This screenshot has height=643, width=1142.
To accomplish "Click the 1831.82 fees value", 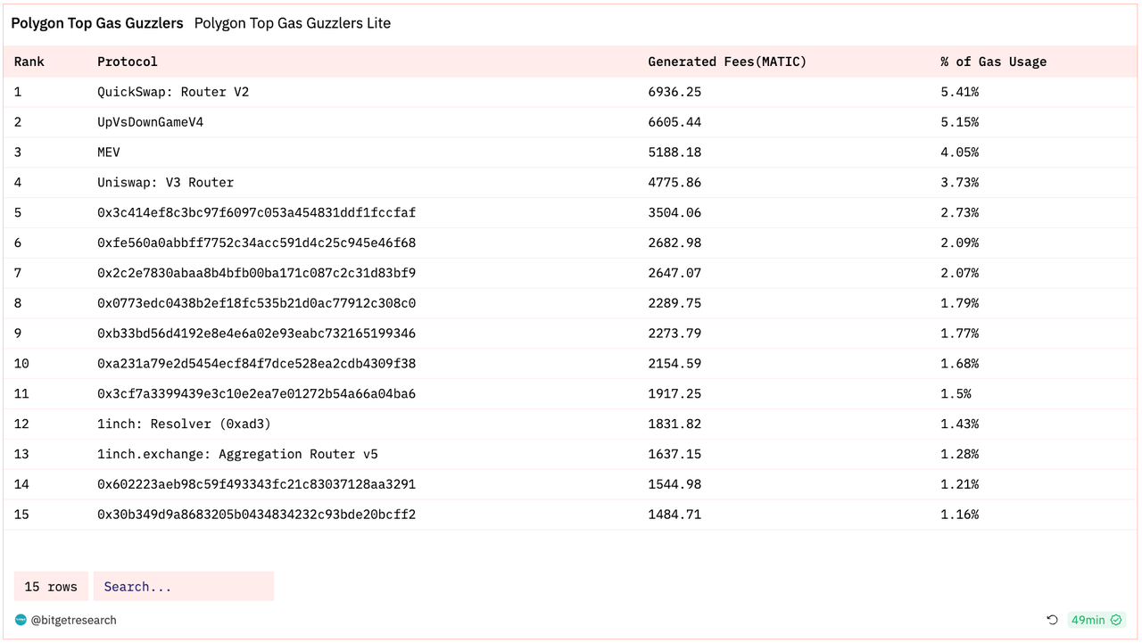I will pyautogui.click(x=674, y=425).
